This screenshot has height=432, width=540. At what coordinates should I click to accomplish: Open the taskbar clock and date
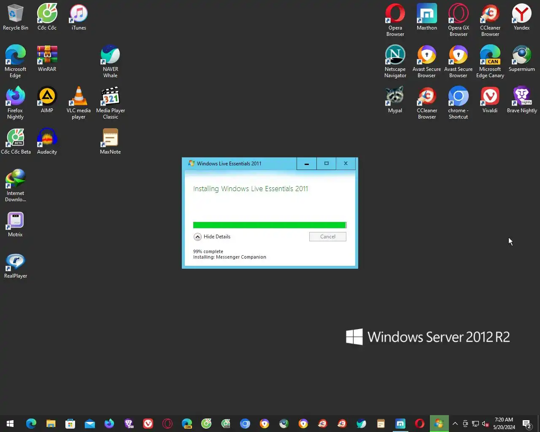coord(504,424)
